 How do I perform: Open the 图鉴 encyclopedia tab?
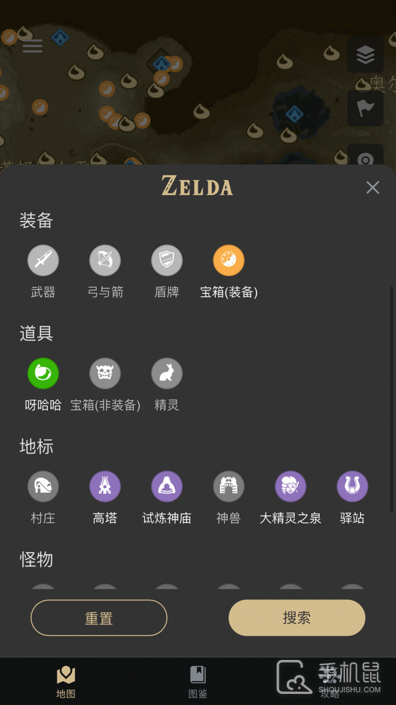click(198, 681)
